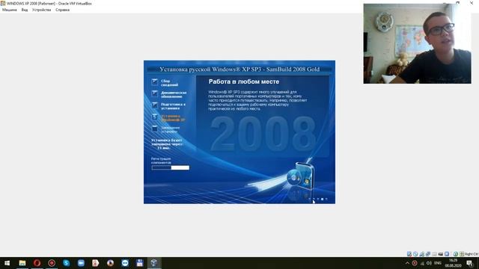Click the VirtualBox USB devices status icon

click(434, 254)
